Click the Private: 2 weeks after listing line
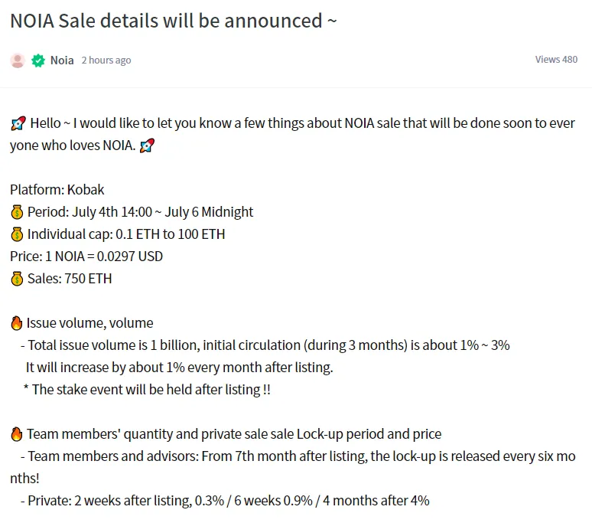Image resolution: width=592 pixels, height=523 pixels. point(225,501)
